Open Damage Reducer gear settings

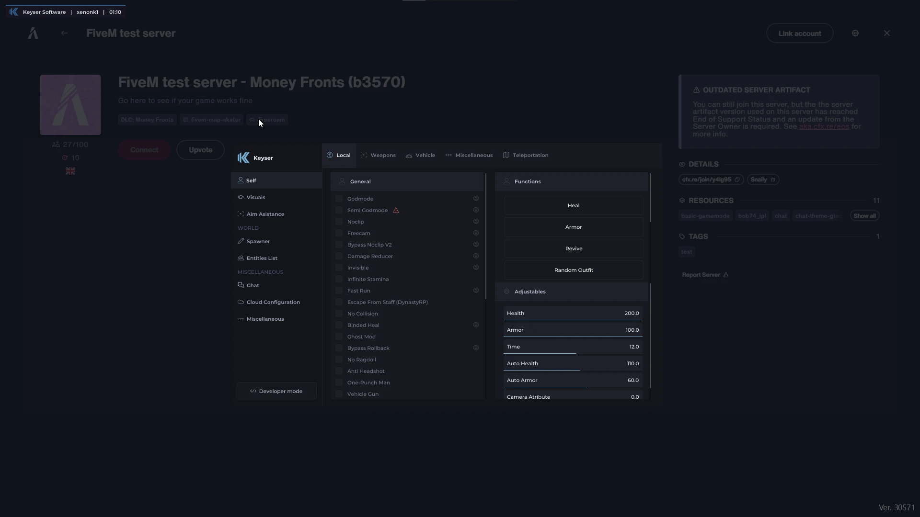[476, 256]
